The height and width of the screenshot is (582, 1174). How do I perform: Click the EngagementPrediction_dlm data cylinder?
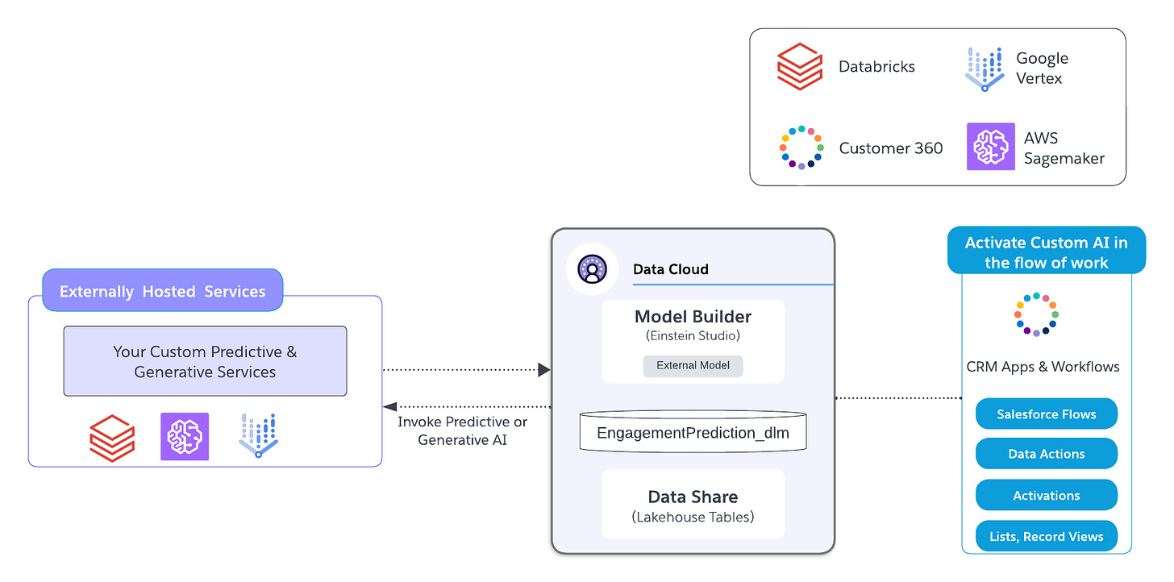click(x=693, y=431)
